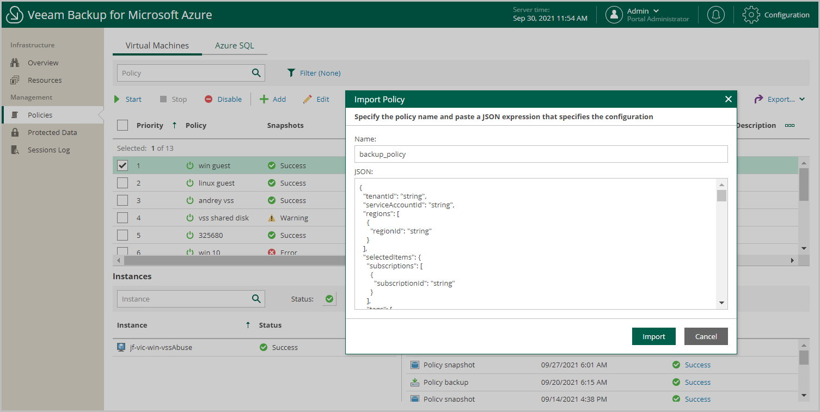Click the Edit pencil icon
This screenshot has width=820, height=412.
tap(308, 99)
